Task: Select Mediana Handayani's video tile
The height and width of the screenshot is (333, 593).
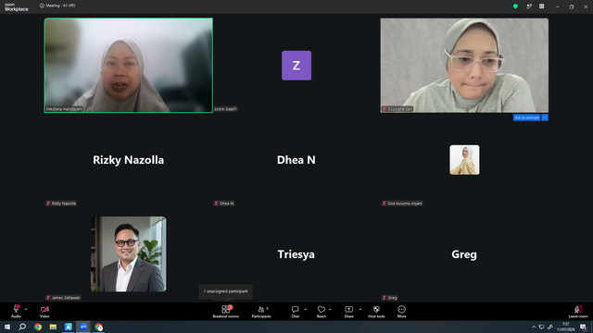Action: click(x=129, y=66)
